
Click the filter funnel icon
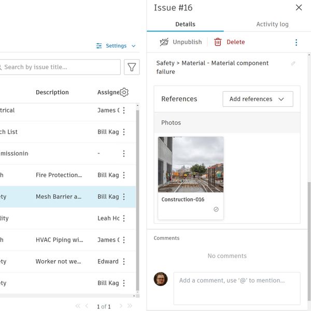132,67
